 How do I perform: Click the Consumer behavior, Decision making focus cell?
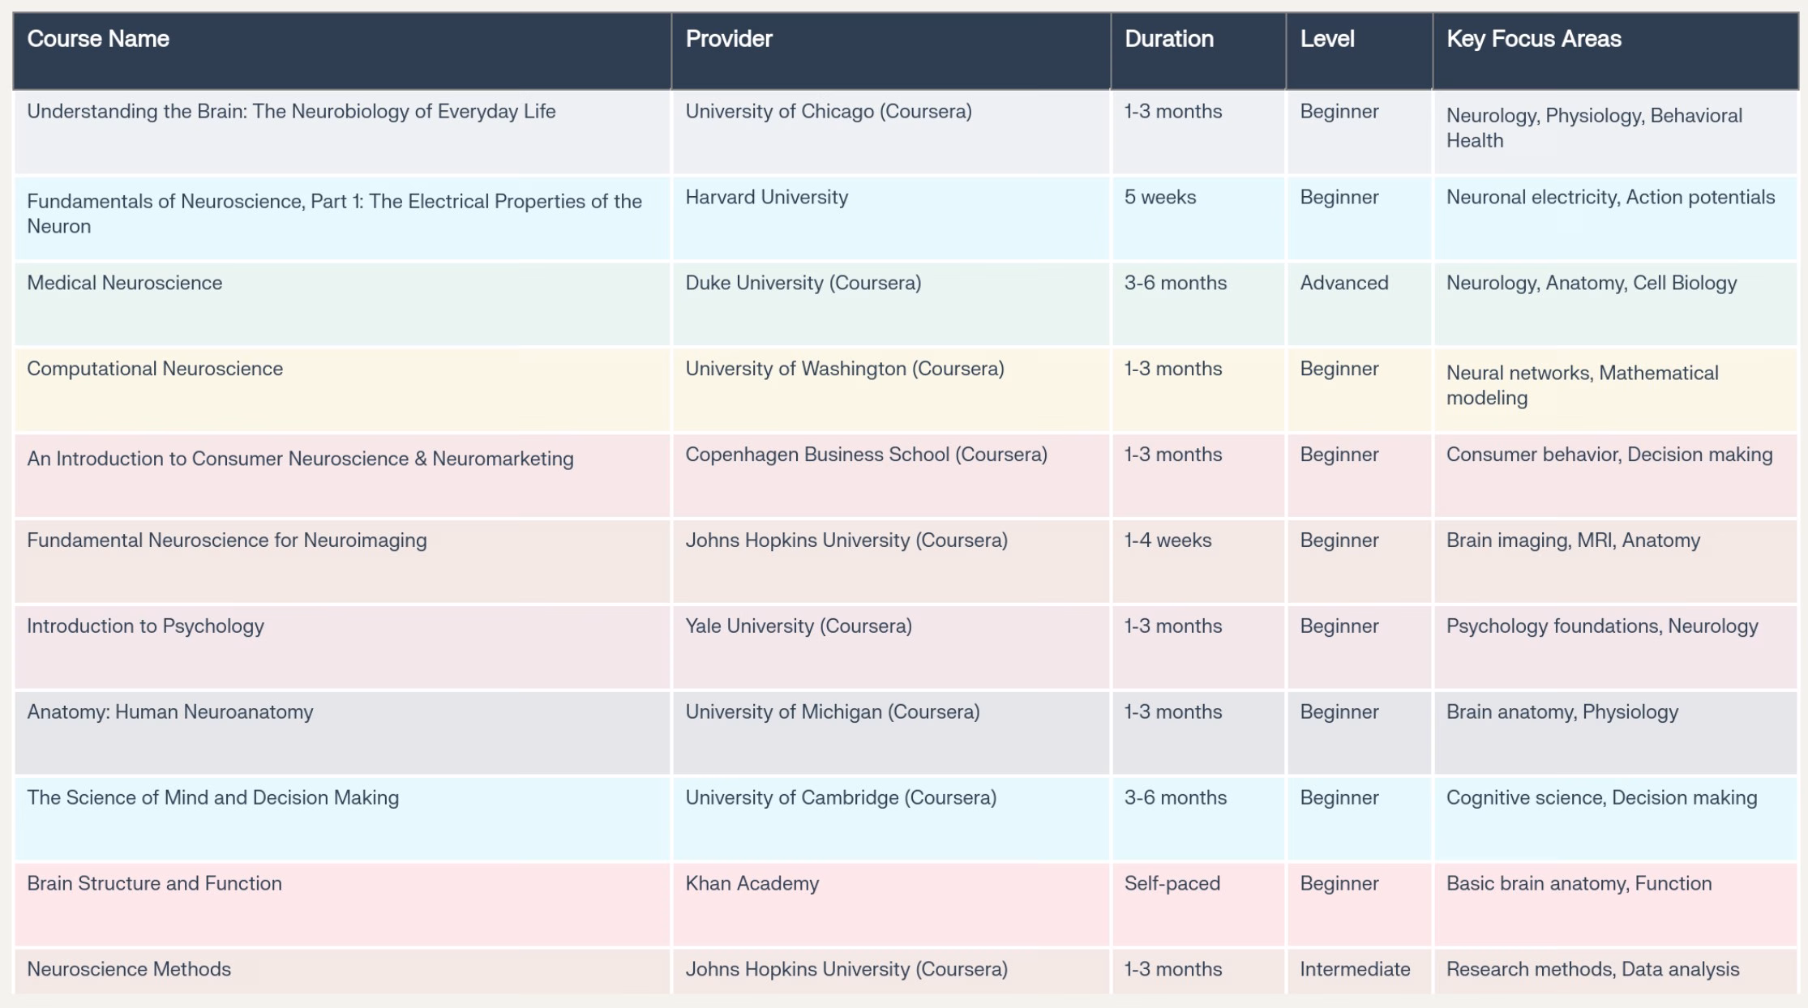tap(1609, 455)
